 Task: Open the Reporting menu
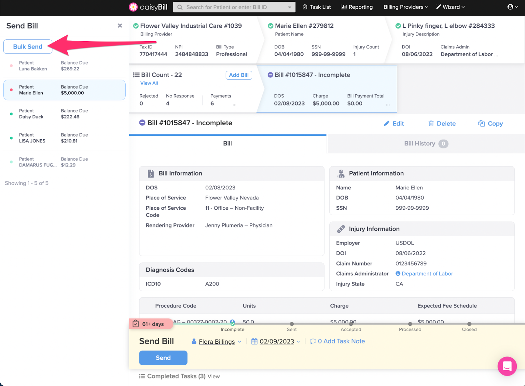(357, 7)
